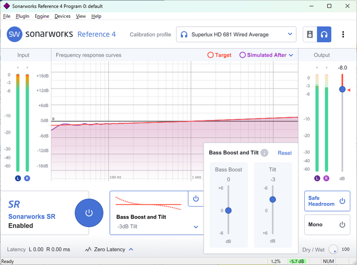Minimize the Sonarworks window
This screenshot has width=357, height=265.
(x=311, y=6)
